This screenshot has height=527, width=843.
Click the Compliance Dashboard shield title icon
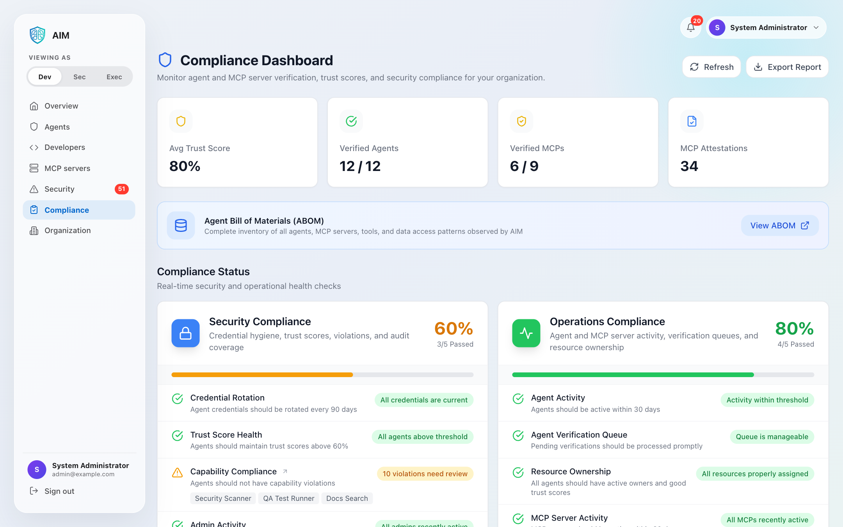point(165,60)
